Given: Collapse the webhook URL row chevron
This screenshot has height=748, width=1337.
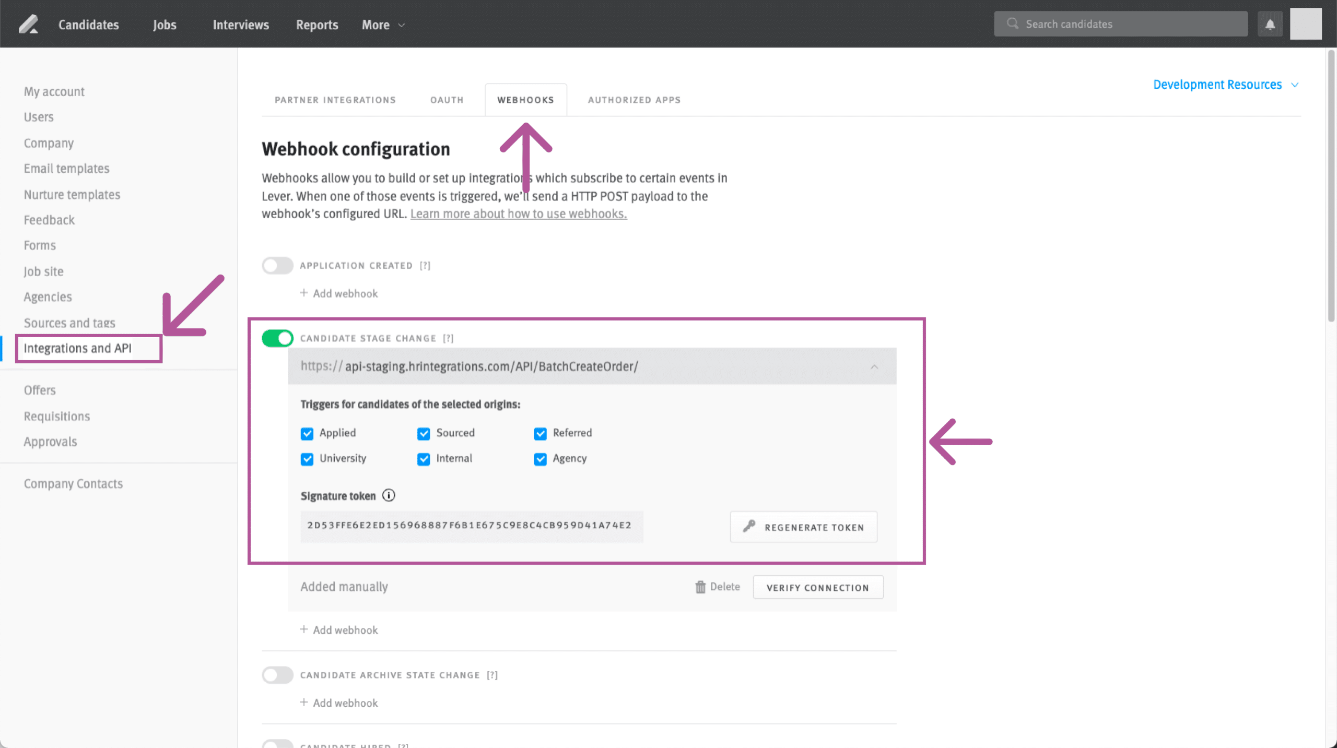Looking at the screenshot, I should pyautogui.click(x=874, y=367).
